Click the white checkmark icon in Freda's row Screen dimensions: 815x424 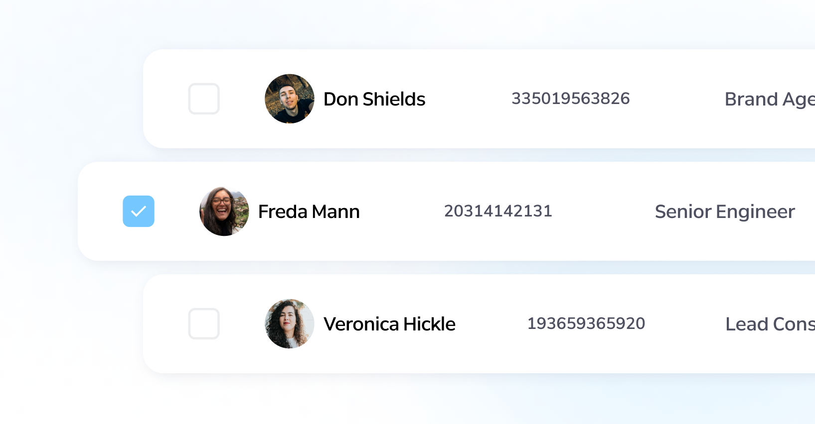pos(139,211)
